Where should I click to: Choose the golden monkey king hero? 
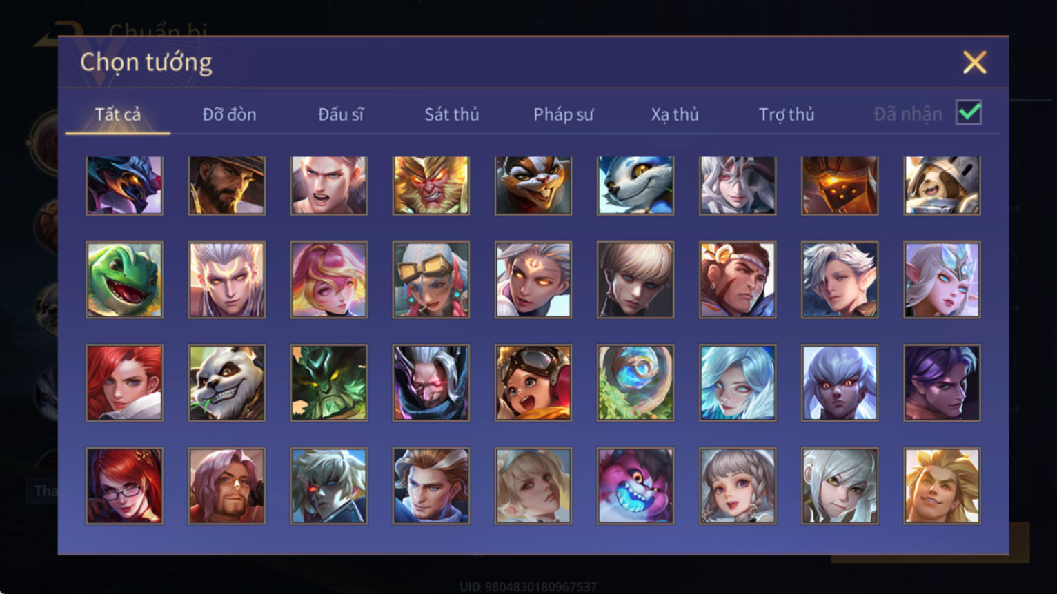click(431, 185)
